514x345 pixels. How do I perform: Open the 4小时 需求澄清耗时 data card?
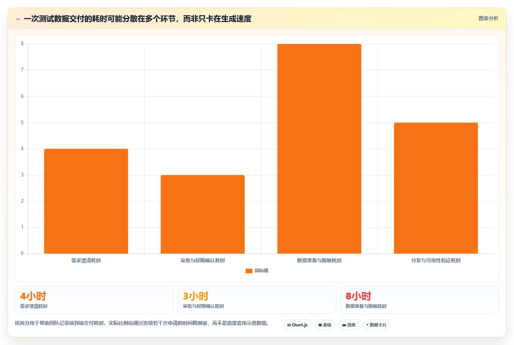[94, 300]
